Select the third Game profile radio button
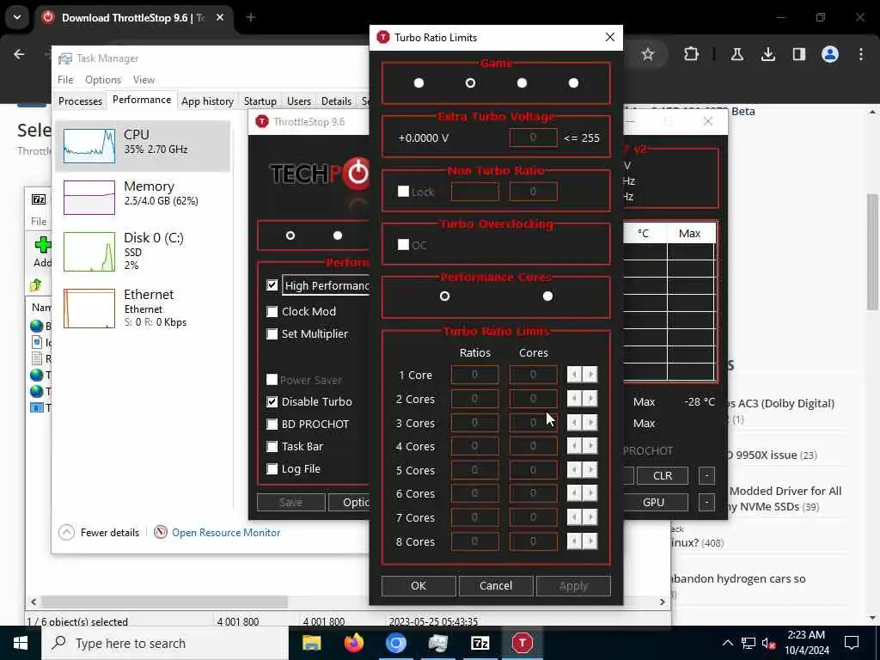The image size is (880, 660). pyautogui.click(x=522, y=83)
